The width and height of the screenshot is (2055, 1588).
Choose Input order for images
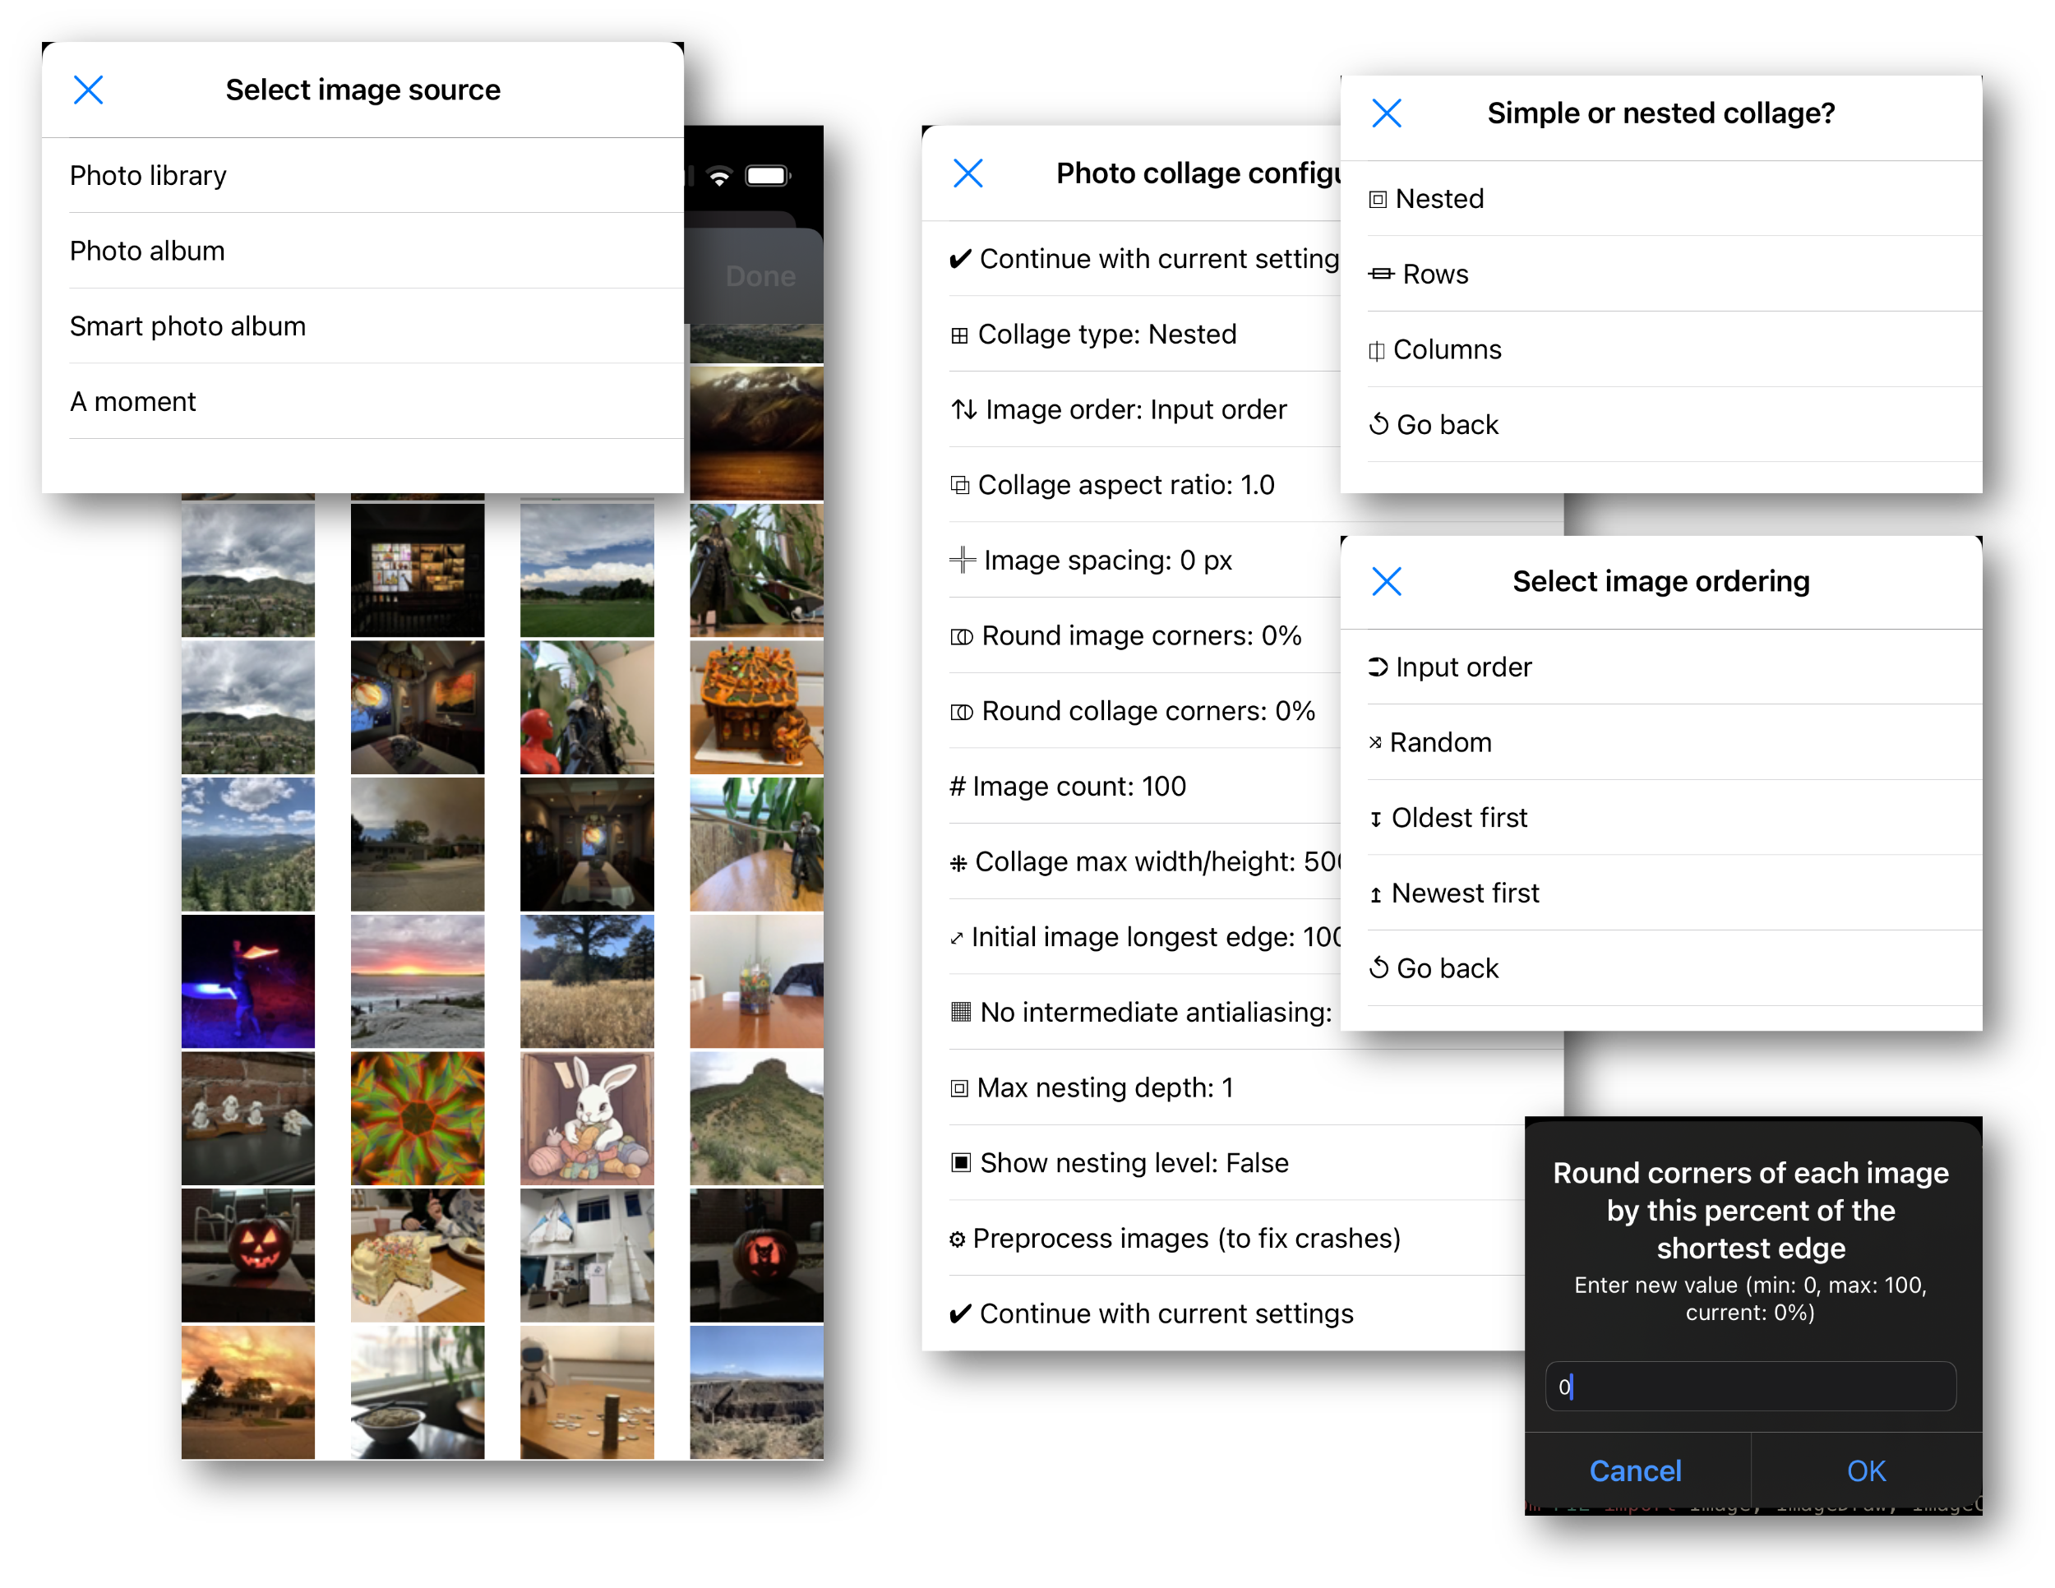point(1462,667)
